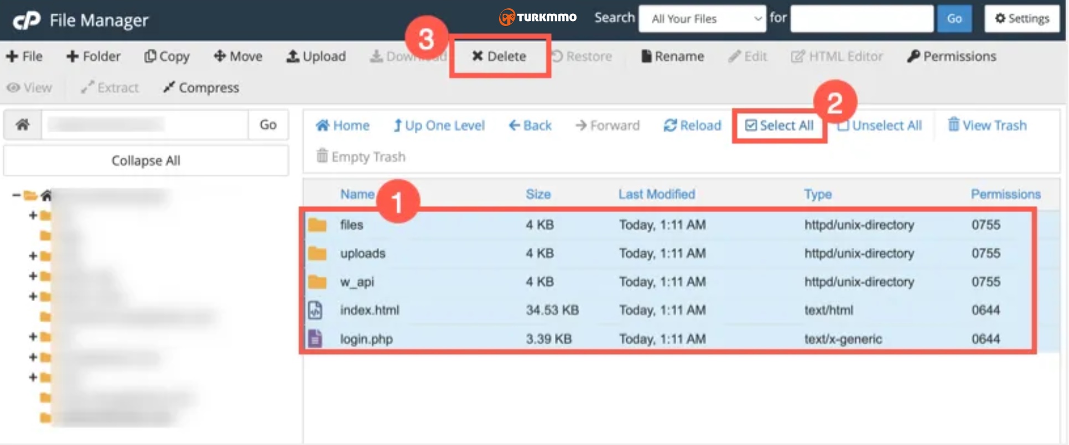Click the text/x-generic type cell
This screenshot has width=1069, height=445.
[x=843, y=339]
